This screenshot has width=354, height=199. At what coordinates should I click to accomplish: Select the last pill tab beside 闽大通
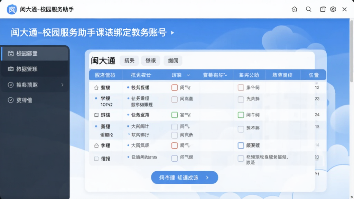click(x=173, y=60)
